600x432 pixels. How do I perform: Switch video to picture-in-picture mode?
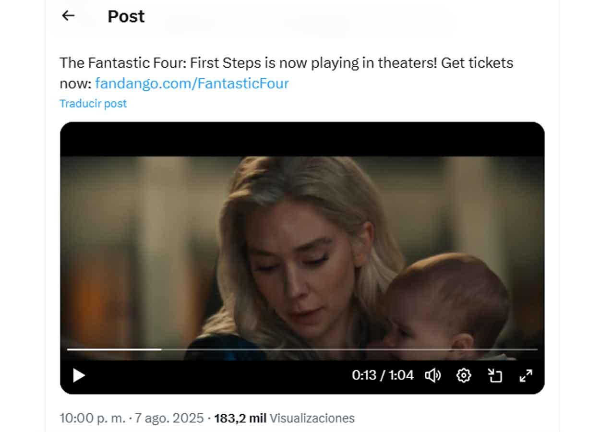[495, 375]
